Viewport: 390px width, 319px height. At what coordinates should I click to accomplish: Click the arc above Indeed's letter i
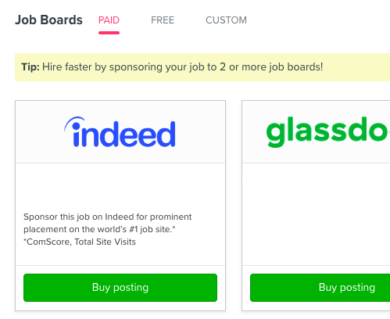(x=74, y=122)
